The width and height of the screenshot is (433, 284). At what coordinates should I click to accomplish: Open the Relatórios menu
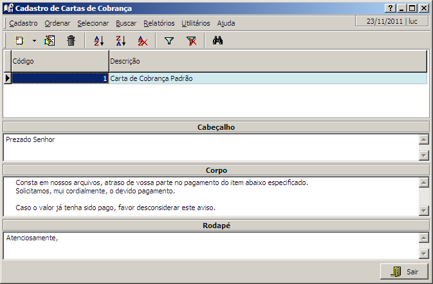(x=159, y=23)
